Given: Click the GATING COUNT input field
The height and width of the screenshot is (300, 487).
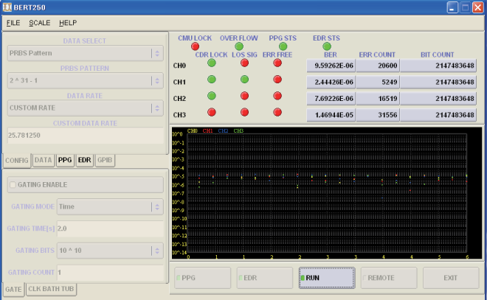Looking at the screenshot, I should tap(110, 273).
